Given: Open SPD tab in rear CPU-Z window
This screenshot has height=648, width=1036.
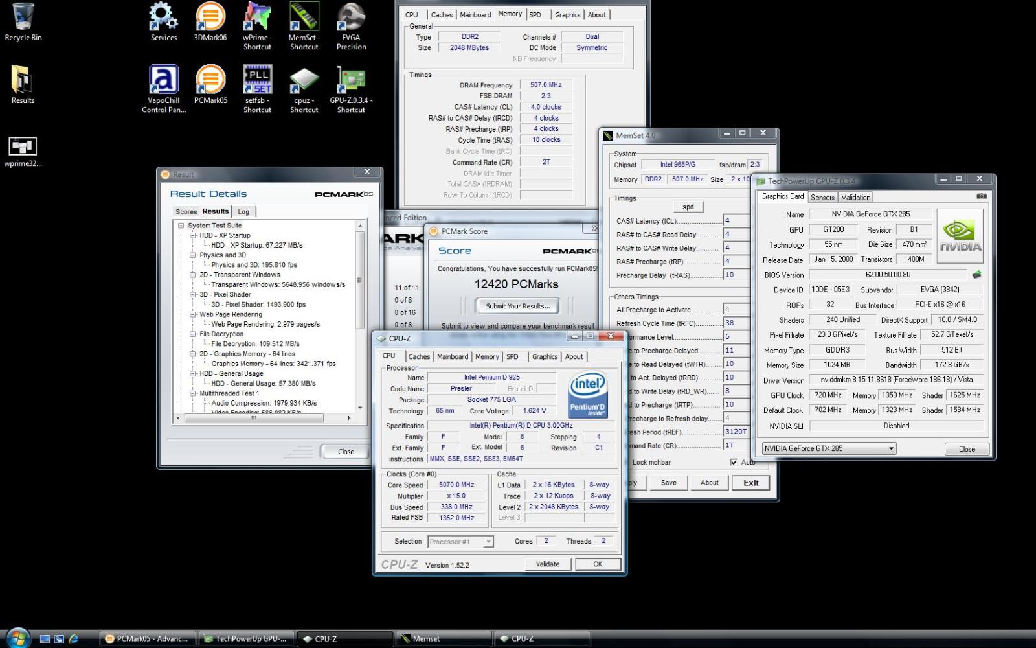Looking at the screenshot, I should click(x=535, y=15).
